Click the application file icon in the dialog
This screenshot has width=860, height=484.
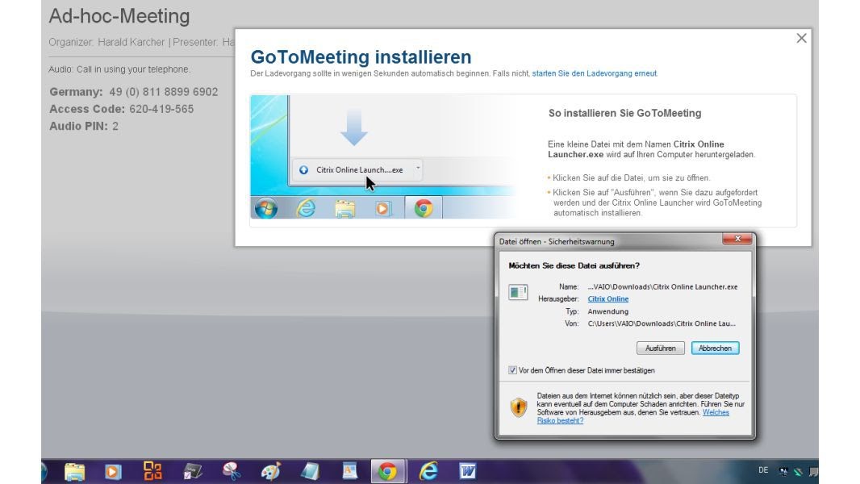point(518,292)
